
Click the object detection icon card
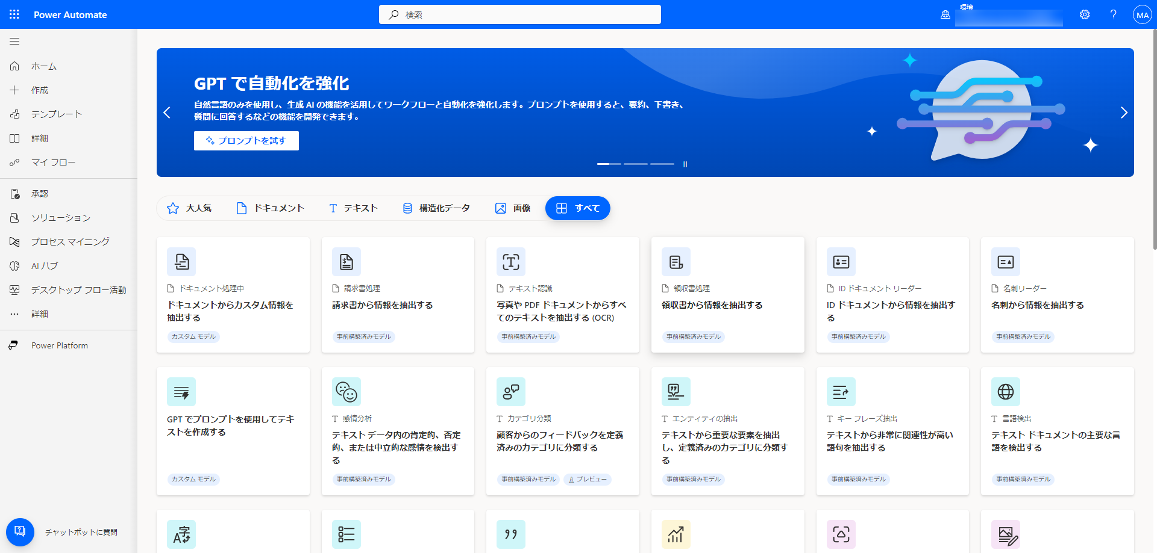click(x=841, y=534)
